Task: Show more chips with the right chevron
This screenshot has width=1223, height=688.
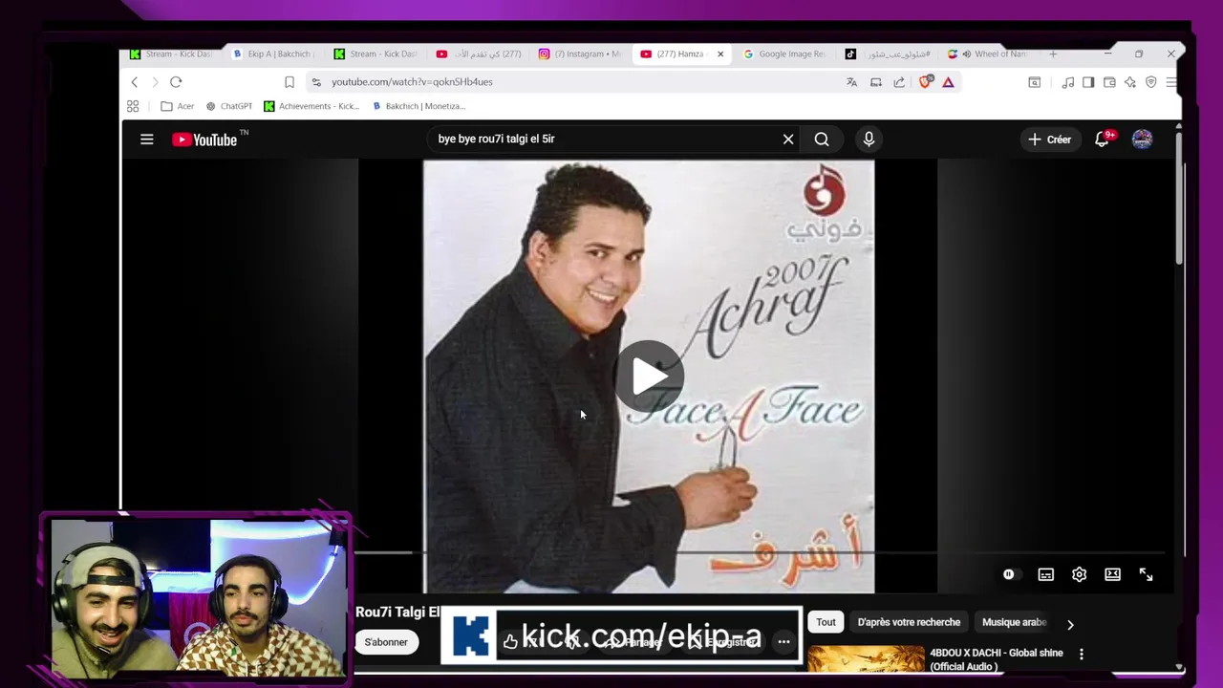Action: click(x=1070, y=624)
